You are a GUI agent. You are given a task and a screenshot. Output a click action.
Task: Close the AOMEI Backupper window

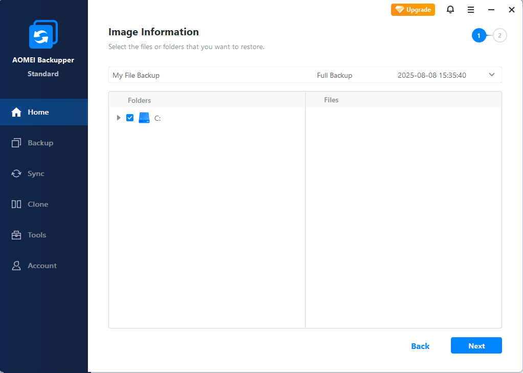pos(512,10)
